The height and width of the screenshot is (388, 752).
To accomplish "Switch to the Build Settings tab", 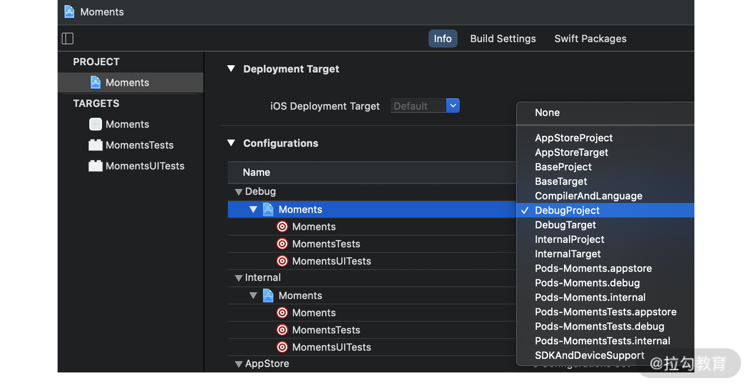I will [x=503, y=38].
